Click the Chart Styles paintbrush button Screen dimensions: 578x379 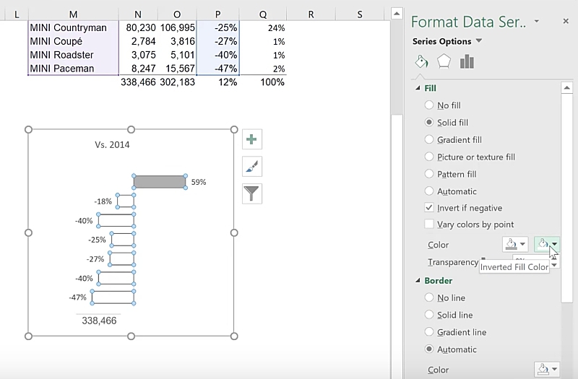pos(252,167)
